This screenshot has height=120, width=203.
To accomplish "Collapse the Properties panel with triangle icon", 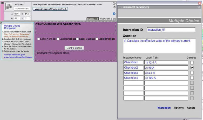I will 114,19.
